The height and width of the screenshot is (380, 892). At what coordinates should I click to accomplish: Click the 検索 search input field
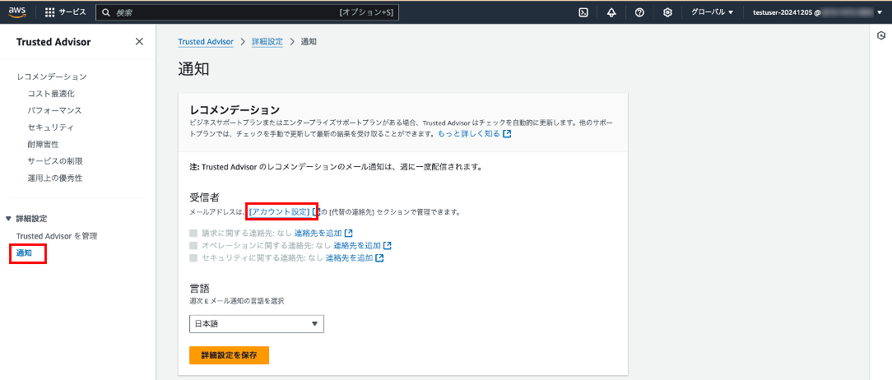tap(248, 12)
